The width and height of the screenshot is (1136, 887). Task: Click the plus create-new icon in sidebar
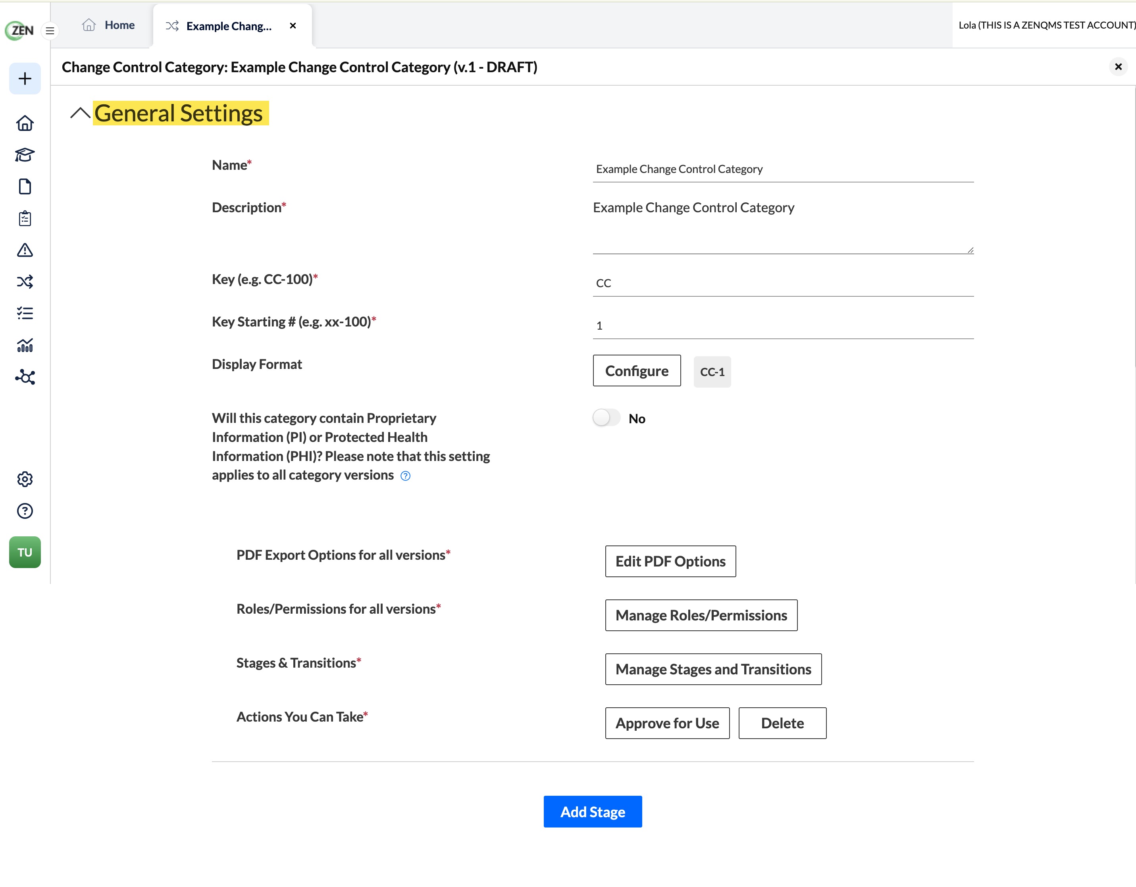point(25,79)
